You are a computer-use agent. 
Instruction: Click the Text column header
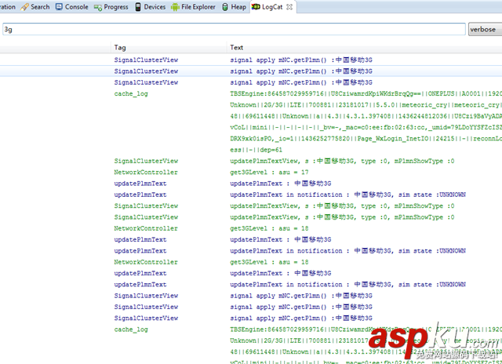[x=236, y=48]
